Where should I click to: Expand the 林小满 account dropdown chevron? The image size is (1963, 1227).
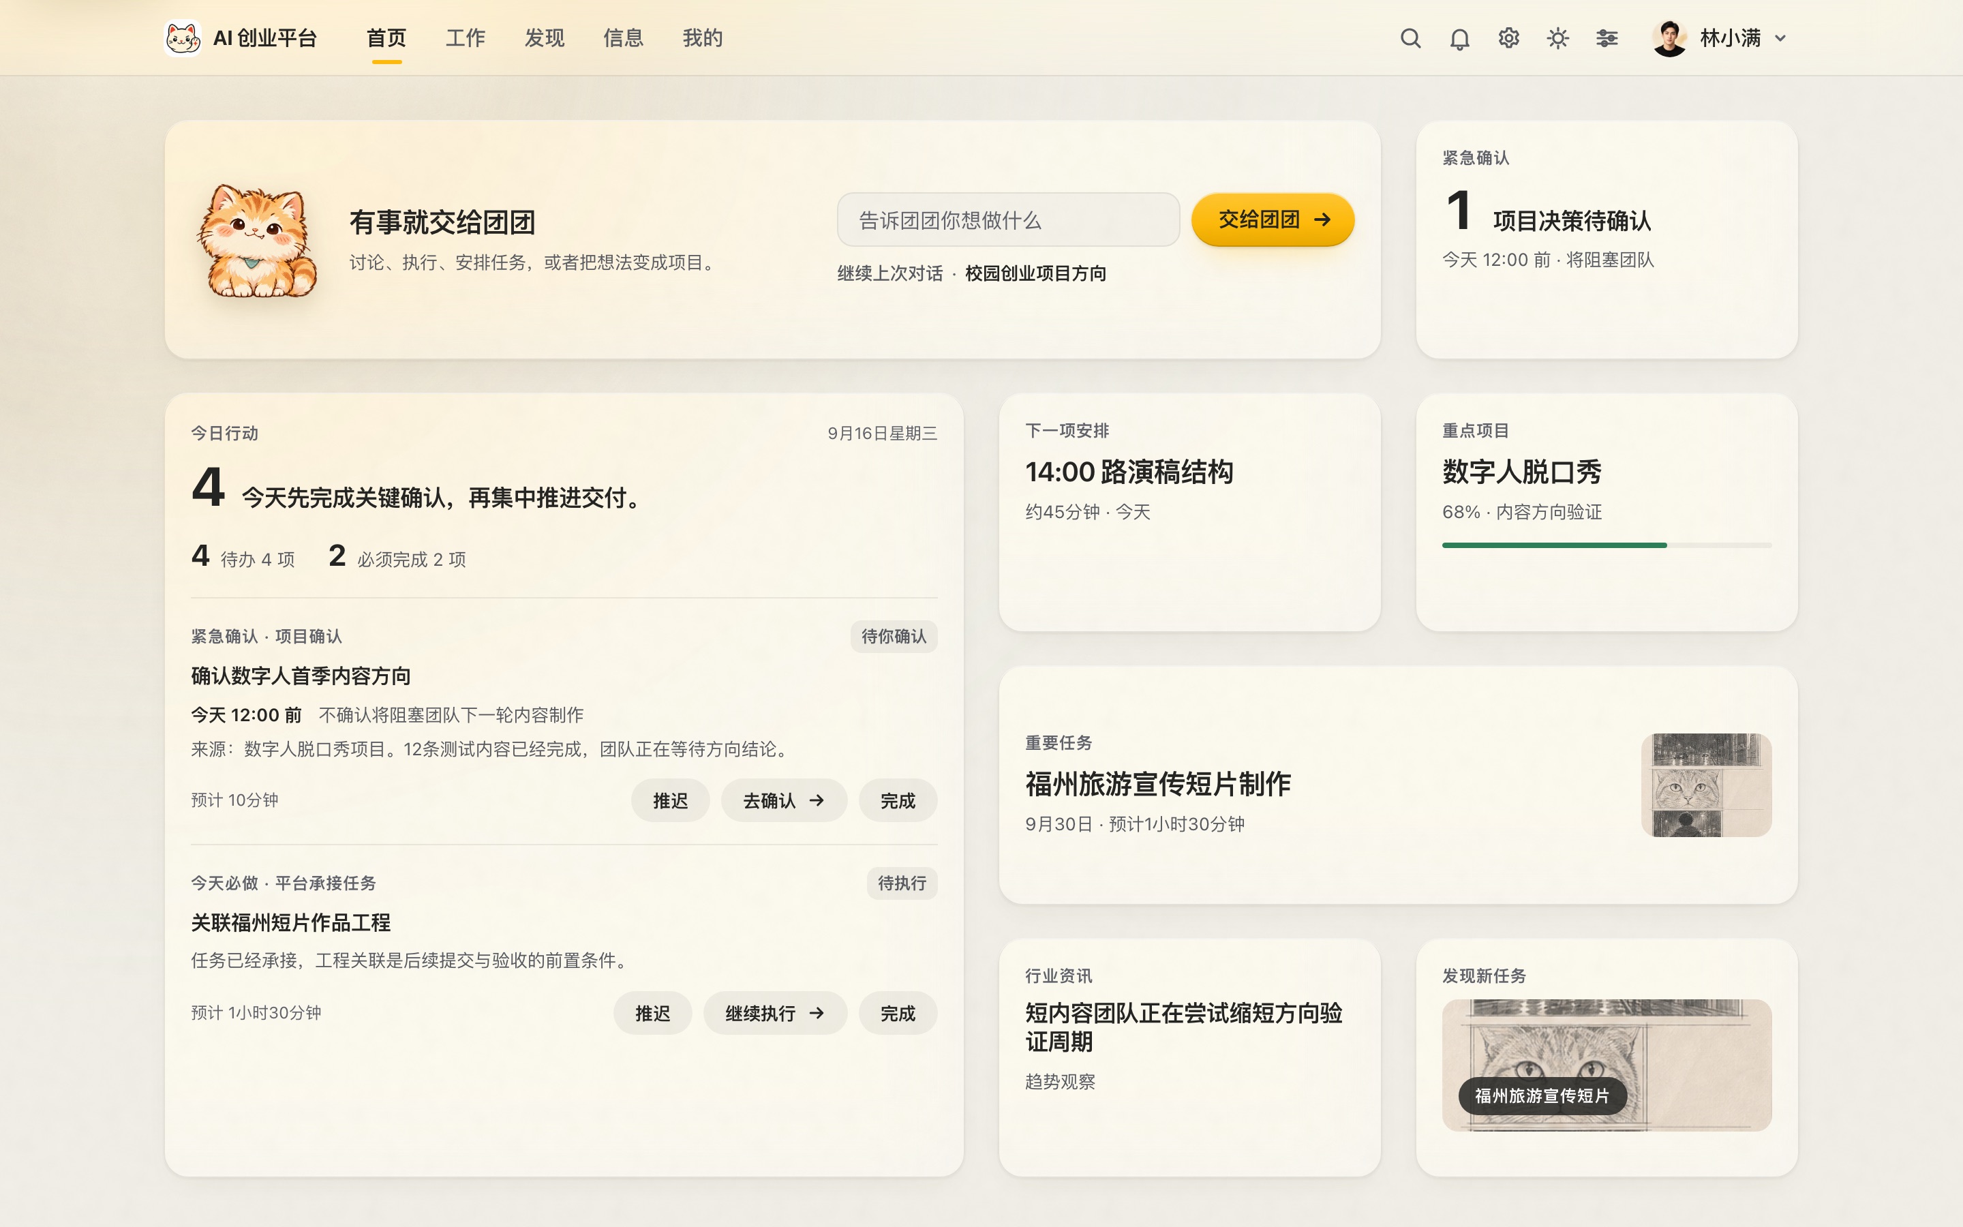1780,38
